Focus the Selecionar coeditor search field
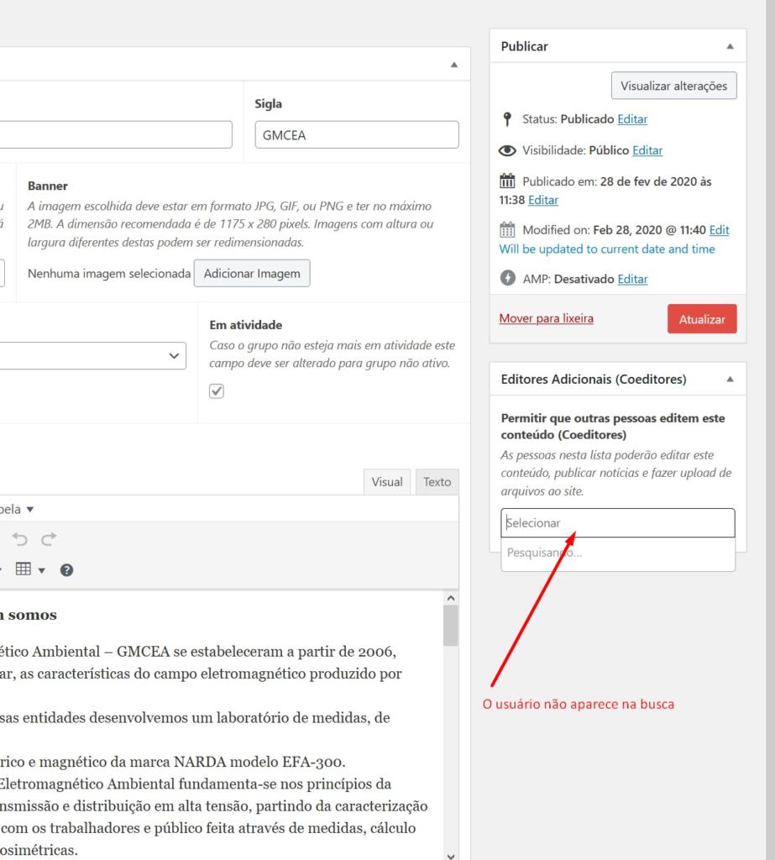Screen dimensions: 775x860 tap(617, 522)
